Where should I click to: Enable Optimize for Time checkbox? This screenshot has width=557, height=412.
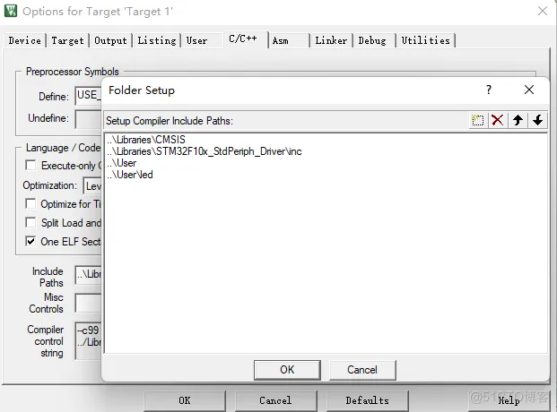point(30,203)
